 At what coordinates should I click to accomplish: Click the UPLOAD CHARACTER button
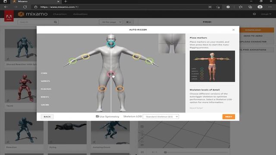253,42
